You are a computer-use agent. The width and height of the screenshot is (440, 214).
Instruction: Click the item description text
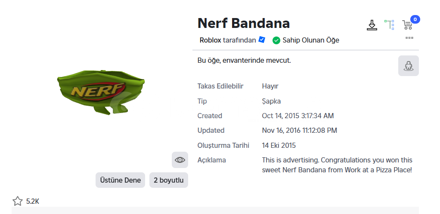[x=337, y=165]
